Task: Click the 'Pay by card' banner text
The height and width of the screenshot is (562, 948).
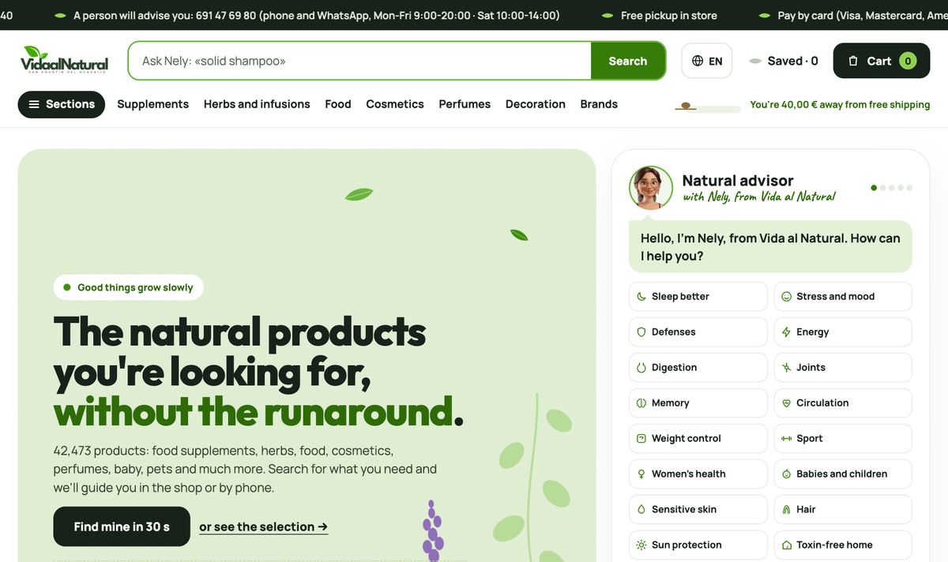Action: click(x=863, y=15)
